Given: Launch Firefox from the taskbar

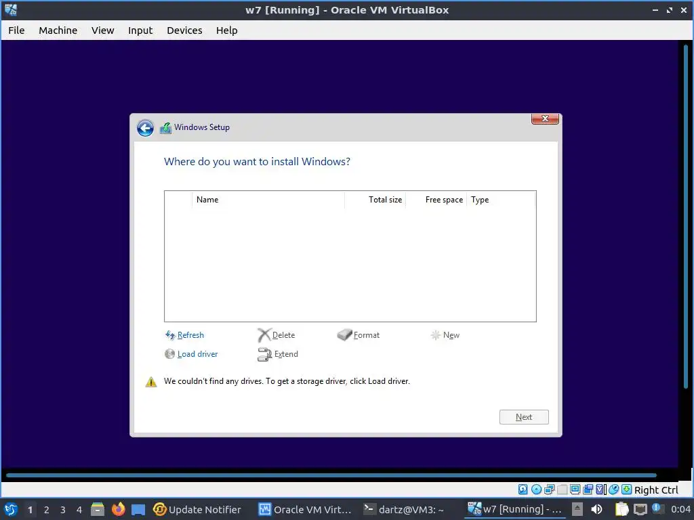Looking at the screenshot, I should 118,509.
